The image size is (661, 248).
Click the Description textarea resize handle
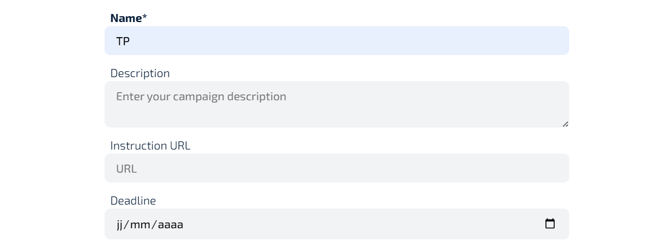(565, 123)
